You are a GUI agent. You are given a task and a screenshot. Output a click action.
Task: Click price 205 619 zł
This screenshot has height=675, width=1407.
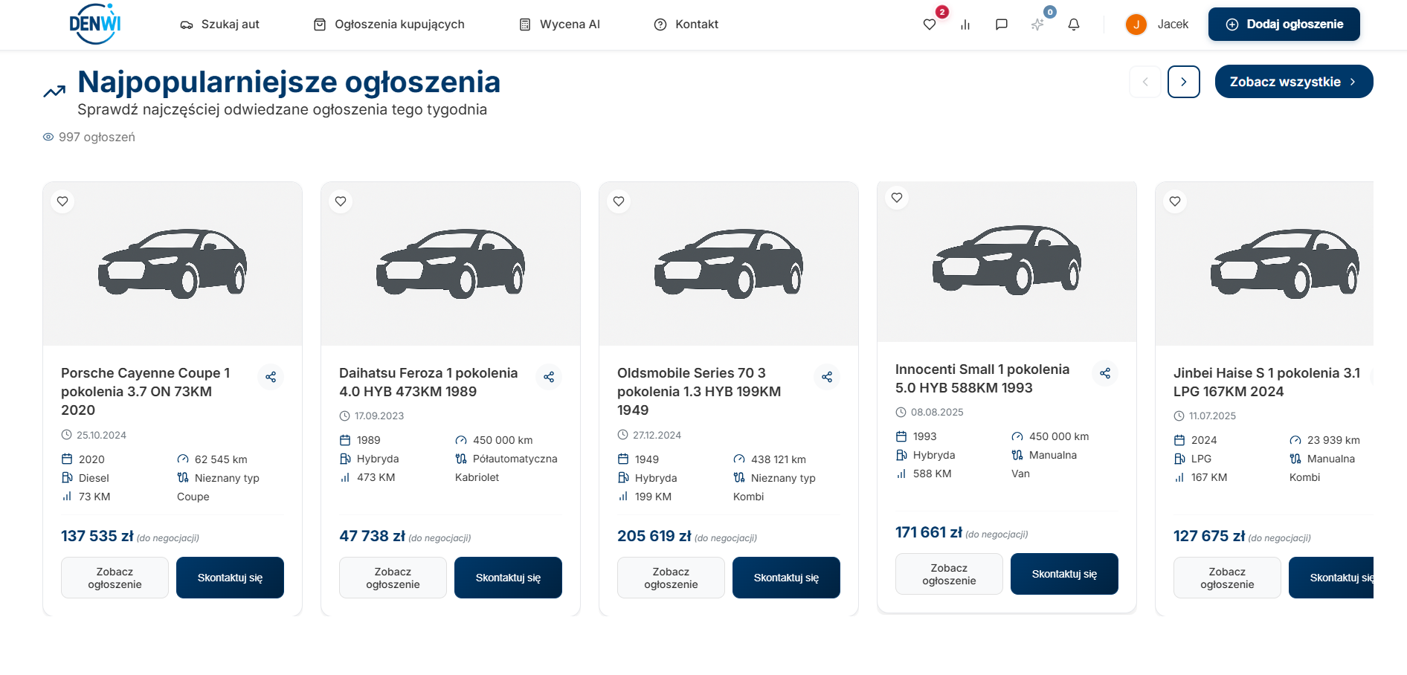(x=654, y=536)
